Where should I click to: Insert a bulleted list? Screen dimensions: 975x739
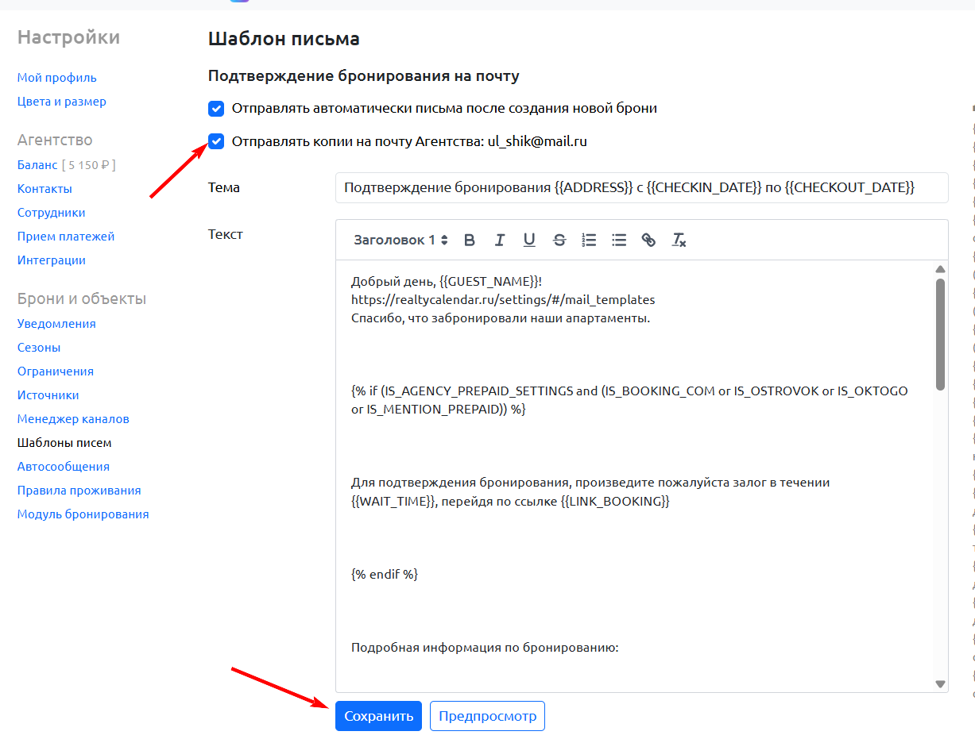click(x=619, y=240)
